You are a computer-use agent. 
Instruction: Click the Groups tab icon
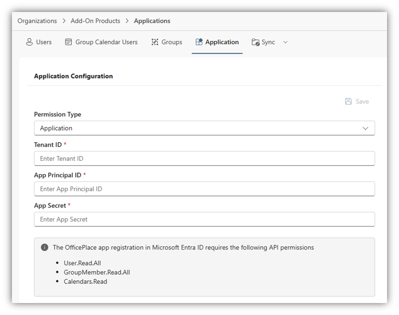(x=155, y=42)
